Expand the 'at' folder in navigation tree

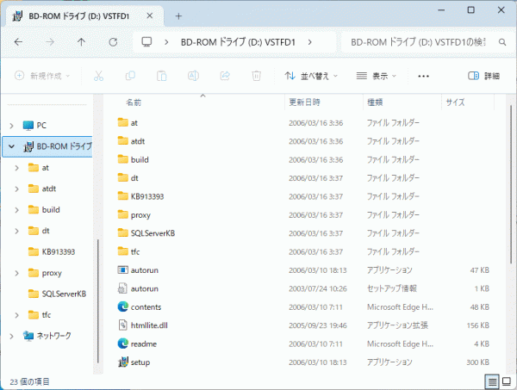17,168
